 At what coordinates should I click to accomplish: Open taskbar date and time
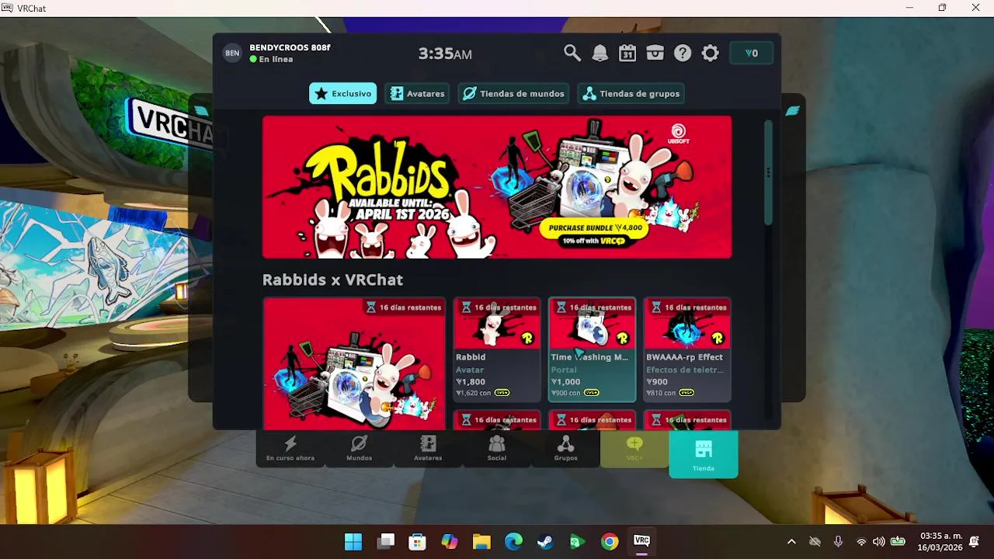(x=941, y=542)
